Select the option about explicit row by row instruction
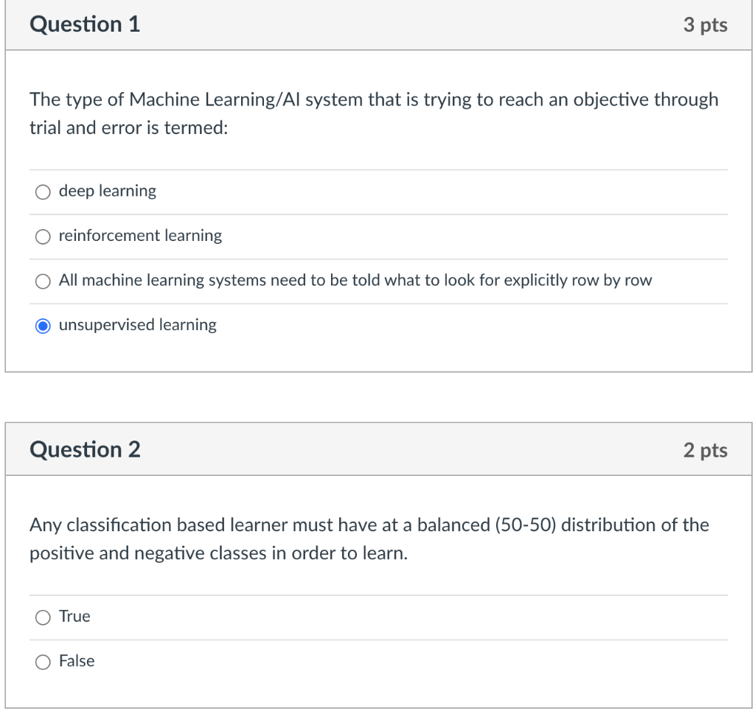 42,281
